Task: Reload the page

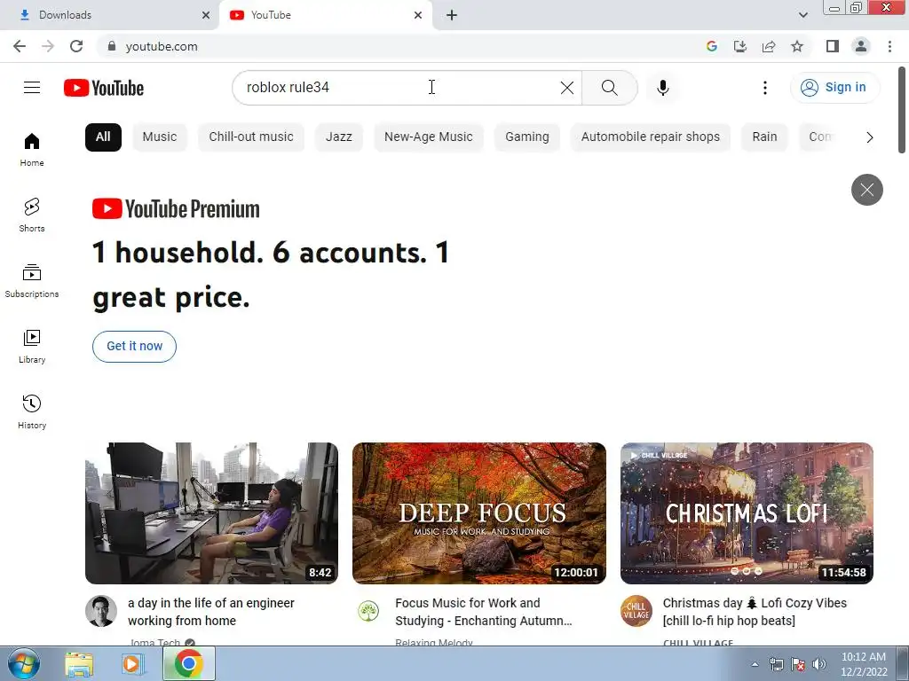Action: 76,46
